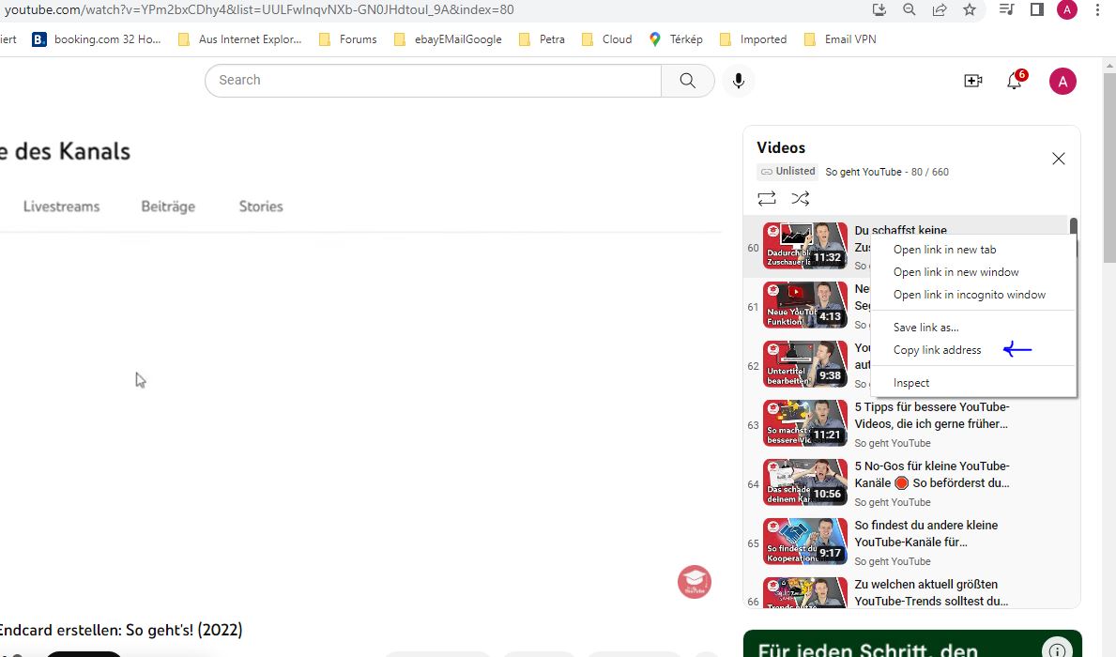The image size is (1116, 657).
Task: Switch to the Stories tab
Action: click(261, 206)
